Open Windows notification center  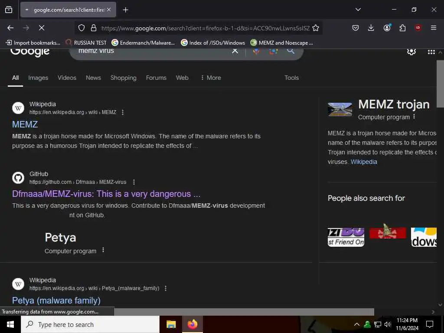tap(430, 324)
